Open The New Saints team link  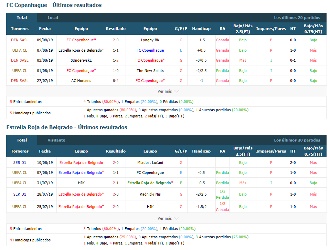(150, 71)
